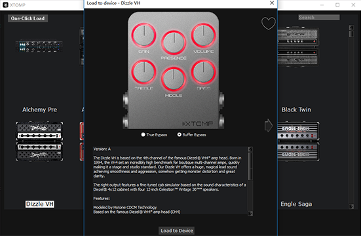Select Alchemy Pre thumbnail

coord(39,47)
